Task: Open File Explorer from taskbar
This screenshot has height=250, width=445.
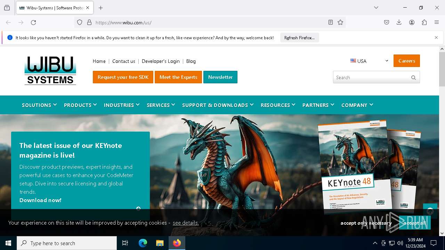Action: 160,243
